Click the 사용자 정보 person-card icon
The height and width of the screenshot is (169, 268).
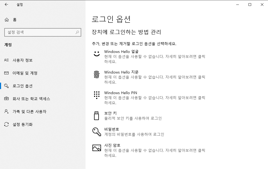click(6, 60)
